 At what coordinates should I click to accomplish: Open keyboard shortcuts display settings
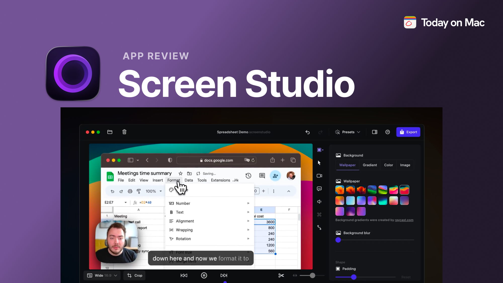click(x=319, y=214)
